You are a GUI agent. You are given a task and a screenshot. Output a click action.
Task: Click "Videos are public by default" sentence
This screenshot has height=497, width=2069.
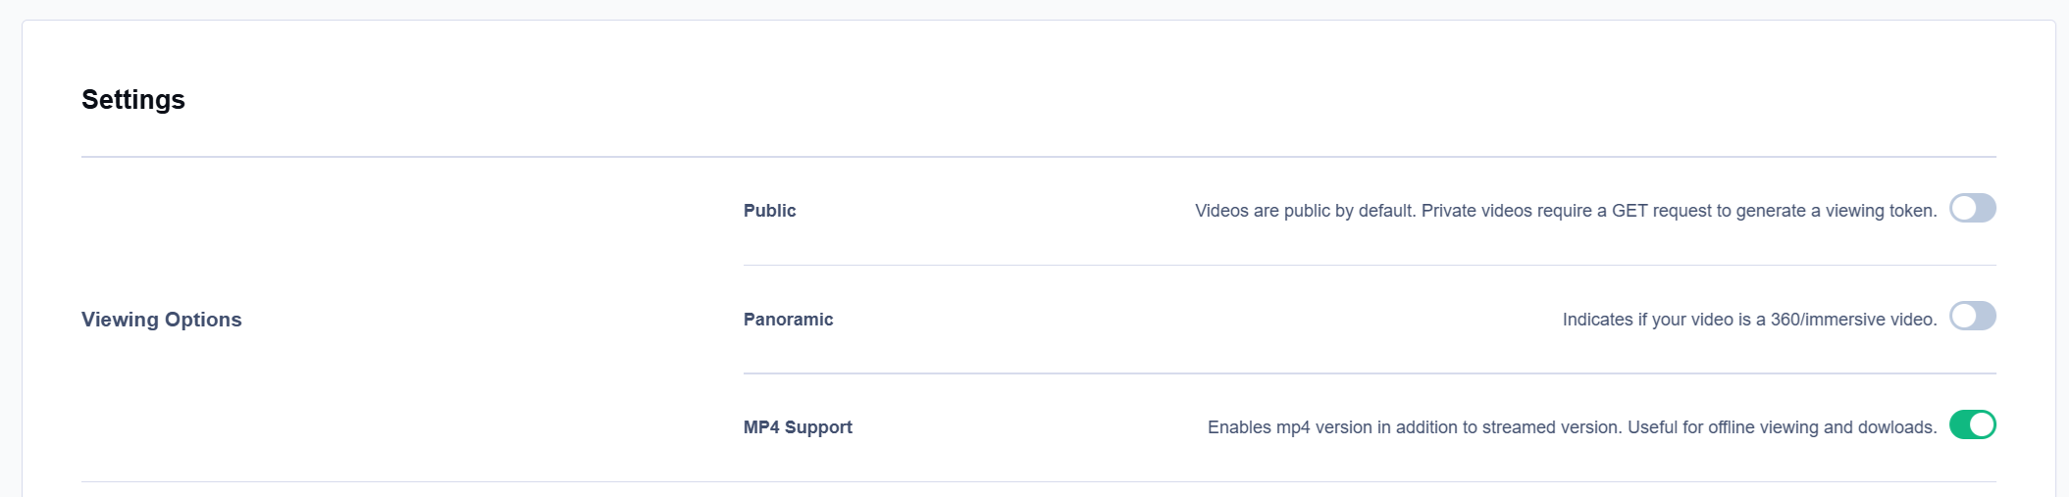click(1305, 211)
